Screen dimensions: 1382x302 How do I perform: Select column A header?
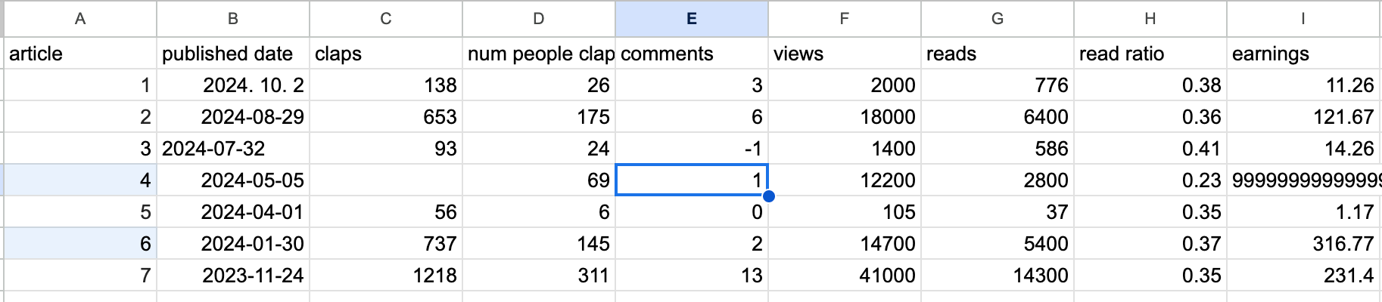click(80, 19)
